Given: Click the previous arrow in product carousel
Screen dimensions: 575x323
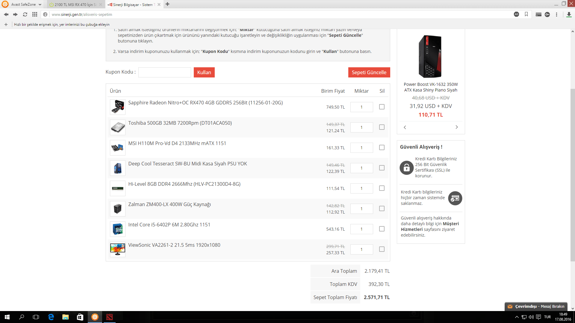Looking at the screenshot, I should (405, 127).
